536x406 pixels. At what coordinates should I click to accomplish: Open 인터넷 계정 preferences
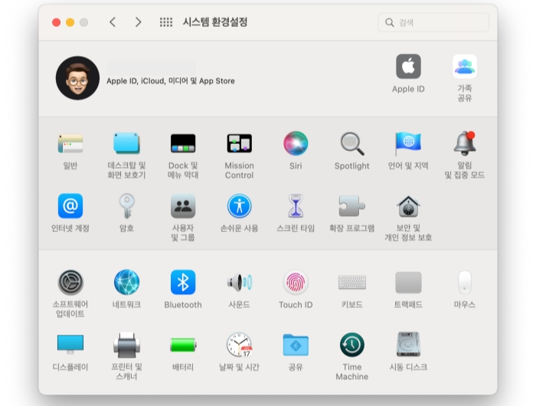click(70, 205)
